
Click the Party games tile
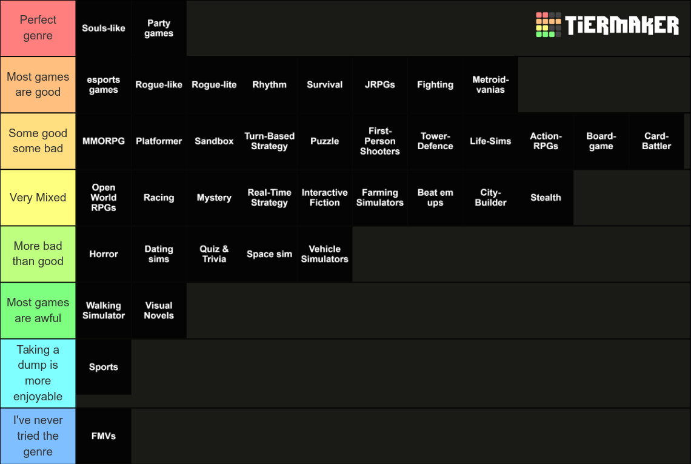pos(159,27)
